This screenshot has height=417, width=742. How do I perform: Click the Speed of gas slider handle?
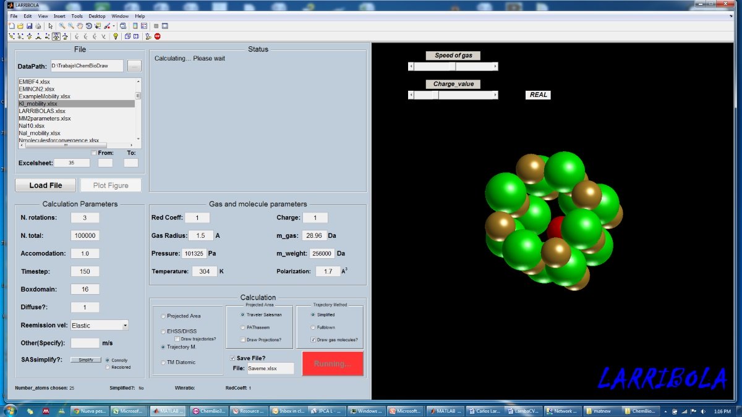pos(452,66)
